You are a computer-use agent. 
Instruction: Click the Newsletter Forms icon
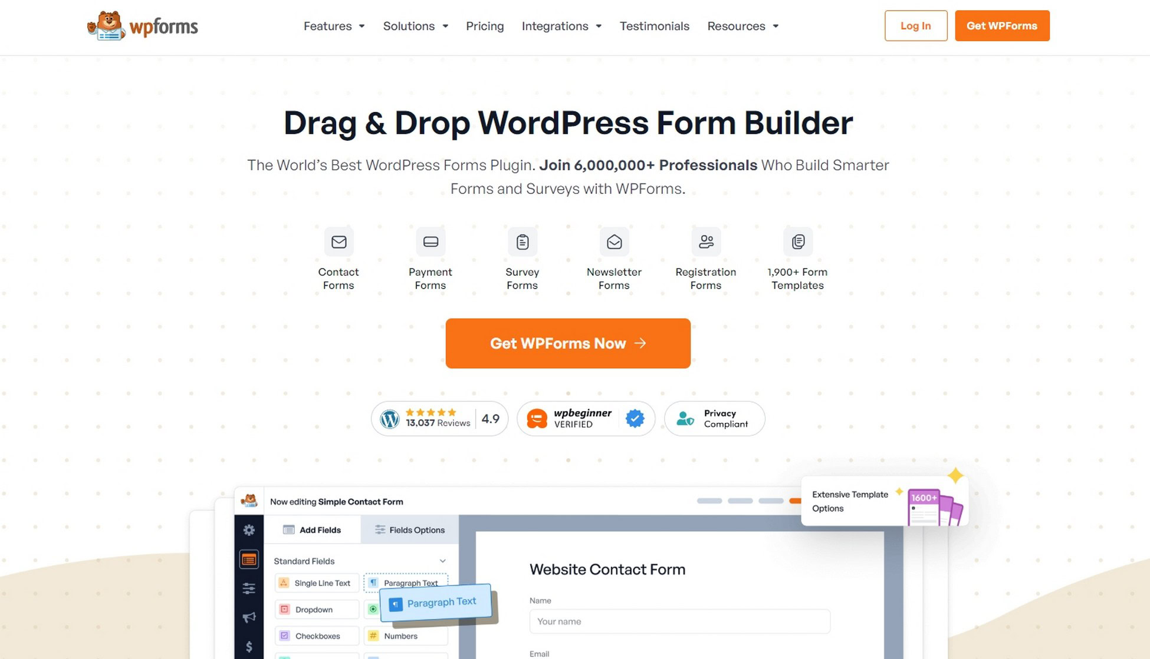click(x=614, y=241)
